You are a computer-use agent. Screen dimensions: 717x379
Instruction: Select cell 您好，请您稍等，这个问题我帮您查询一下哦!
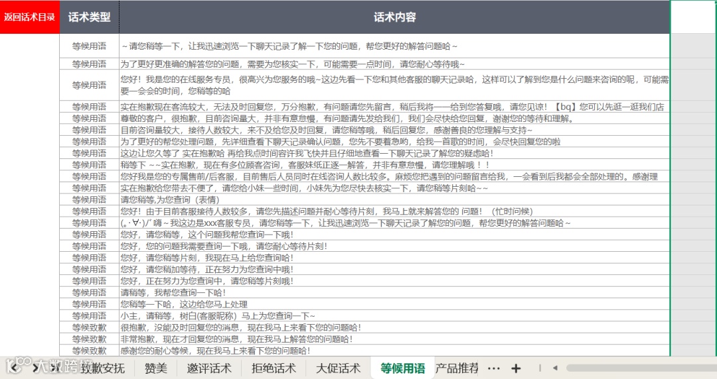pyautogui.click(x=394, y=235)
